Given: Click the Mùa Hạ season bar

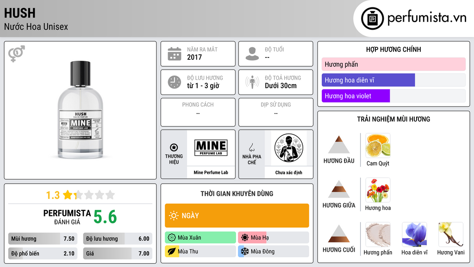Looking at the screenshot, I should pos(274,238).
